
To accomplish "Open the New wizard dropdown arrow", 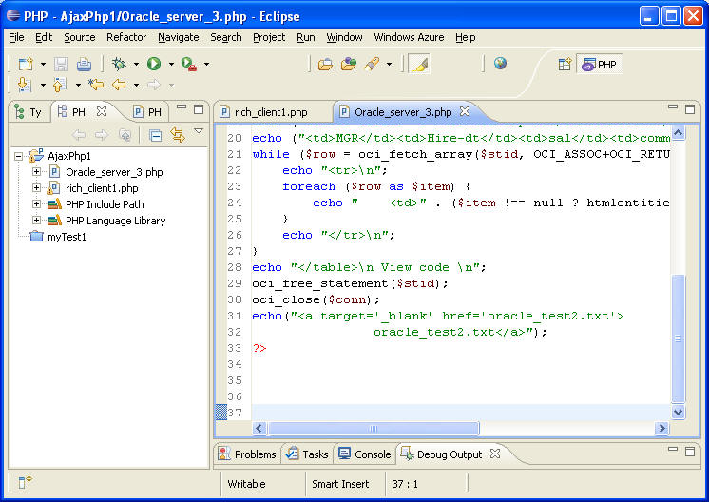I will pyautogui.click(x=43, y=65).
